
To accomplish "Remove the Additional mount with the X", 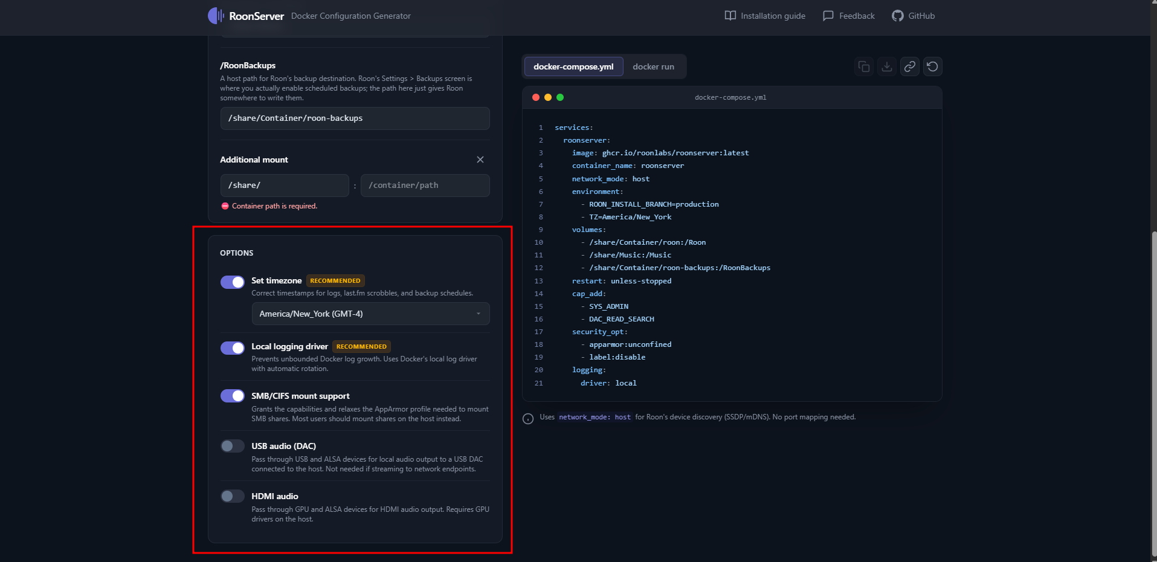I will (480, 160).
